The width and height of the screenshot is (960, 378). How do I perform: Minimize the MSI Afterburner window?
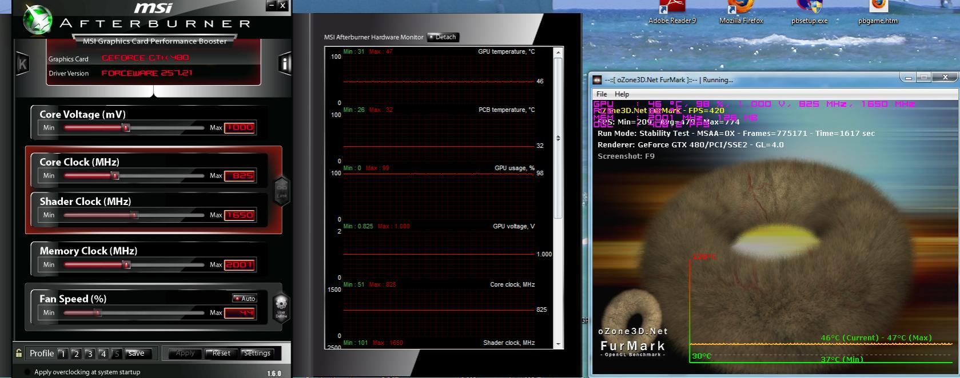(x=272, y=5)
